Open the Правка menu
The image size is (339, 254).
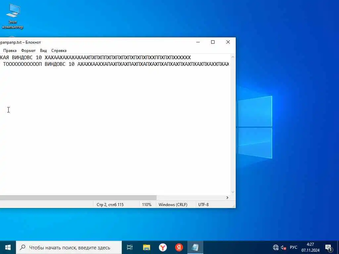point(10,51)
